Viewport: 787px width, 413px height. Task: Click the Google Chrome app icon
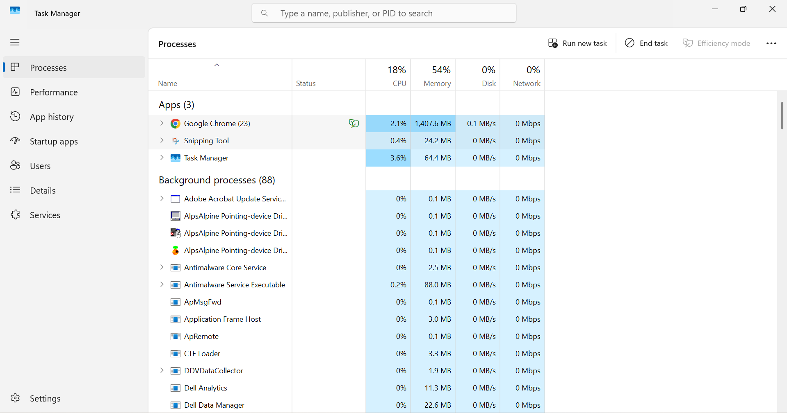tap(176, 124)
